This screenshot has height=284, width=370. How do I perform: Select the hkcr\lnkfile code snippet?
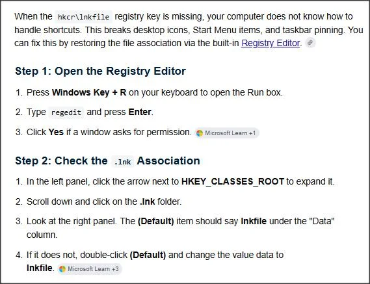pyautogui.click(x=83, y=17)
